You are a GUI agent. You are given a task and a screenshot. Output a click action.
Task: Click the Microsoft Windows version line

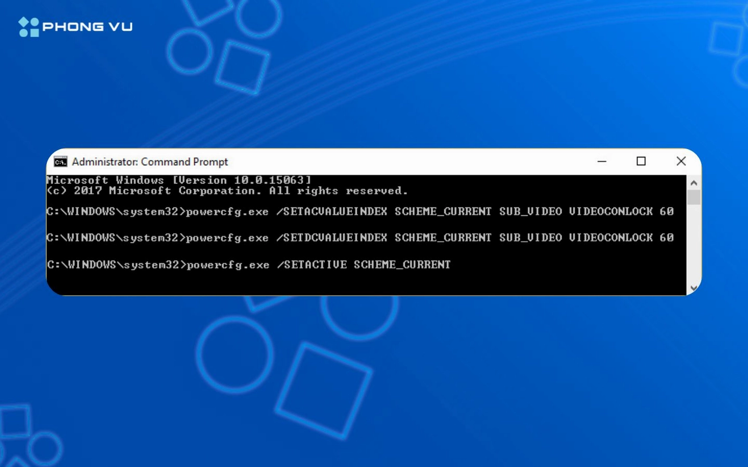point(179,180)
